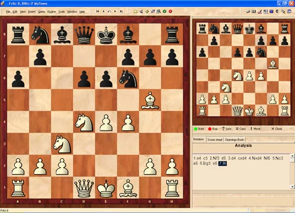Click the green checkmark toolbar icon
The image size is (295, 213).
pyautogui.click(x=165, y=11)
